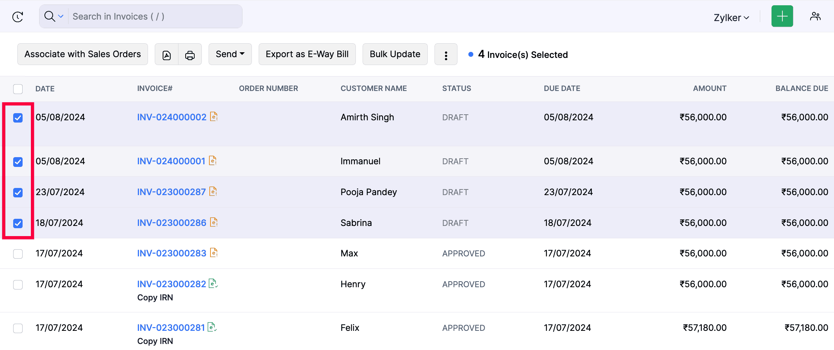
Task: Expand the search options chevron
Action: (x=60, y=16)
